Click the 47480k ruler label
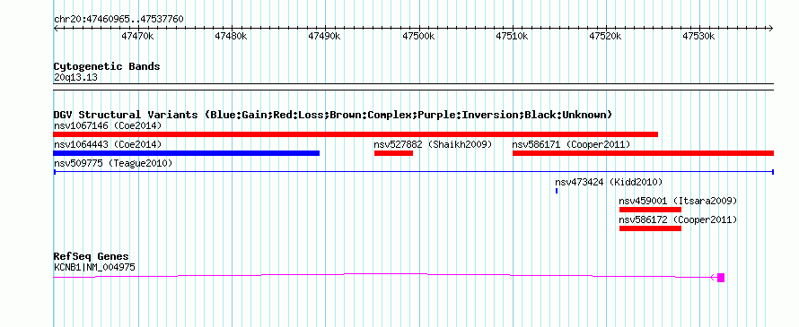The image size is (799, 327). (x=232, y=37)
